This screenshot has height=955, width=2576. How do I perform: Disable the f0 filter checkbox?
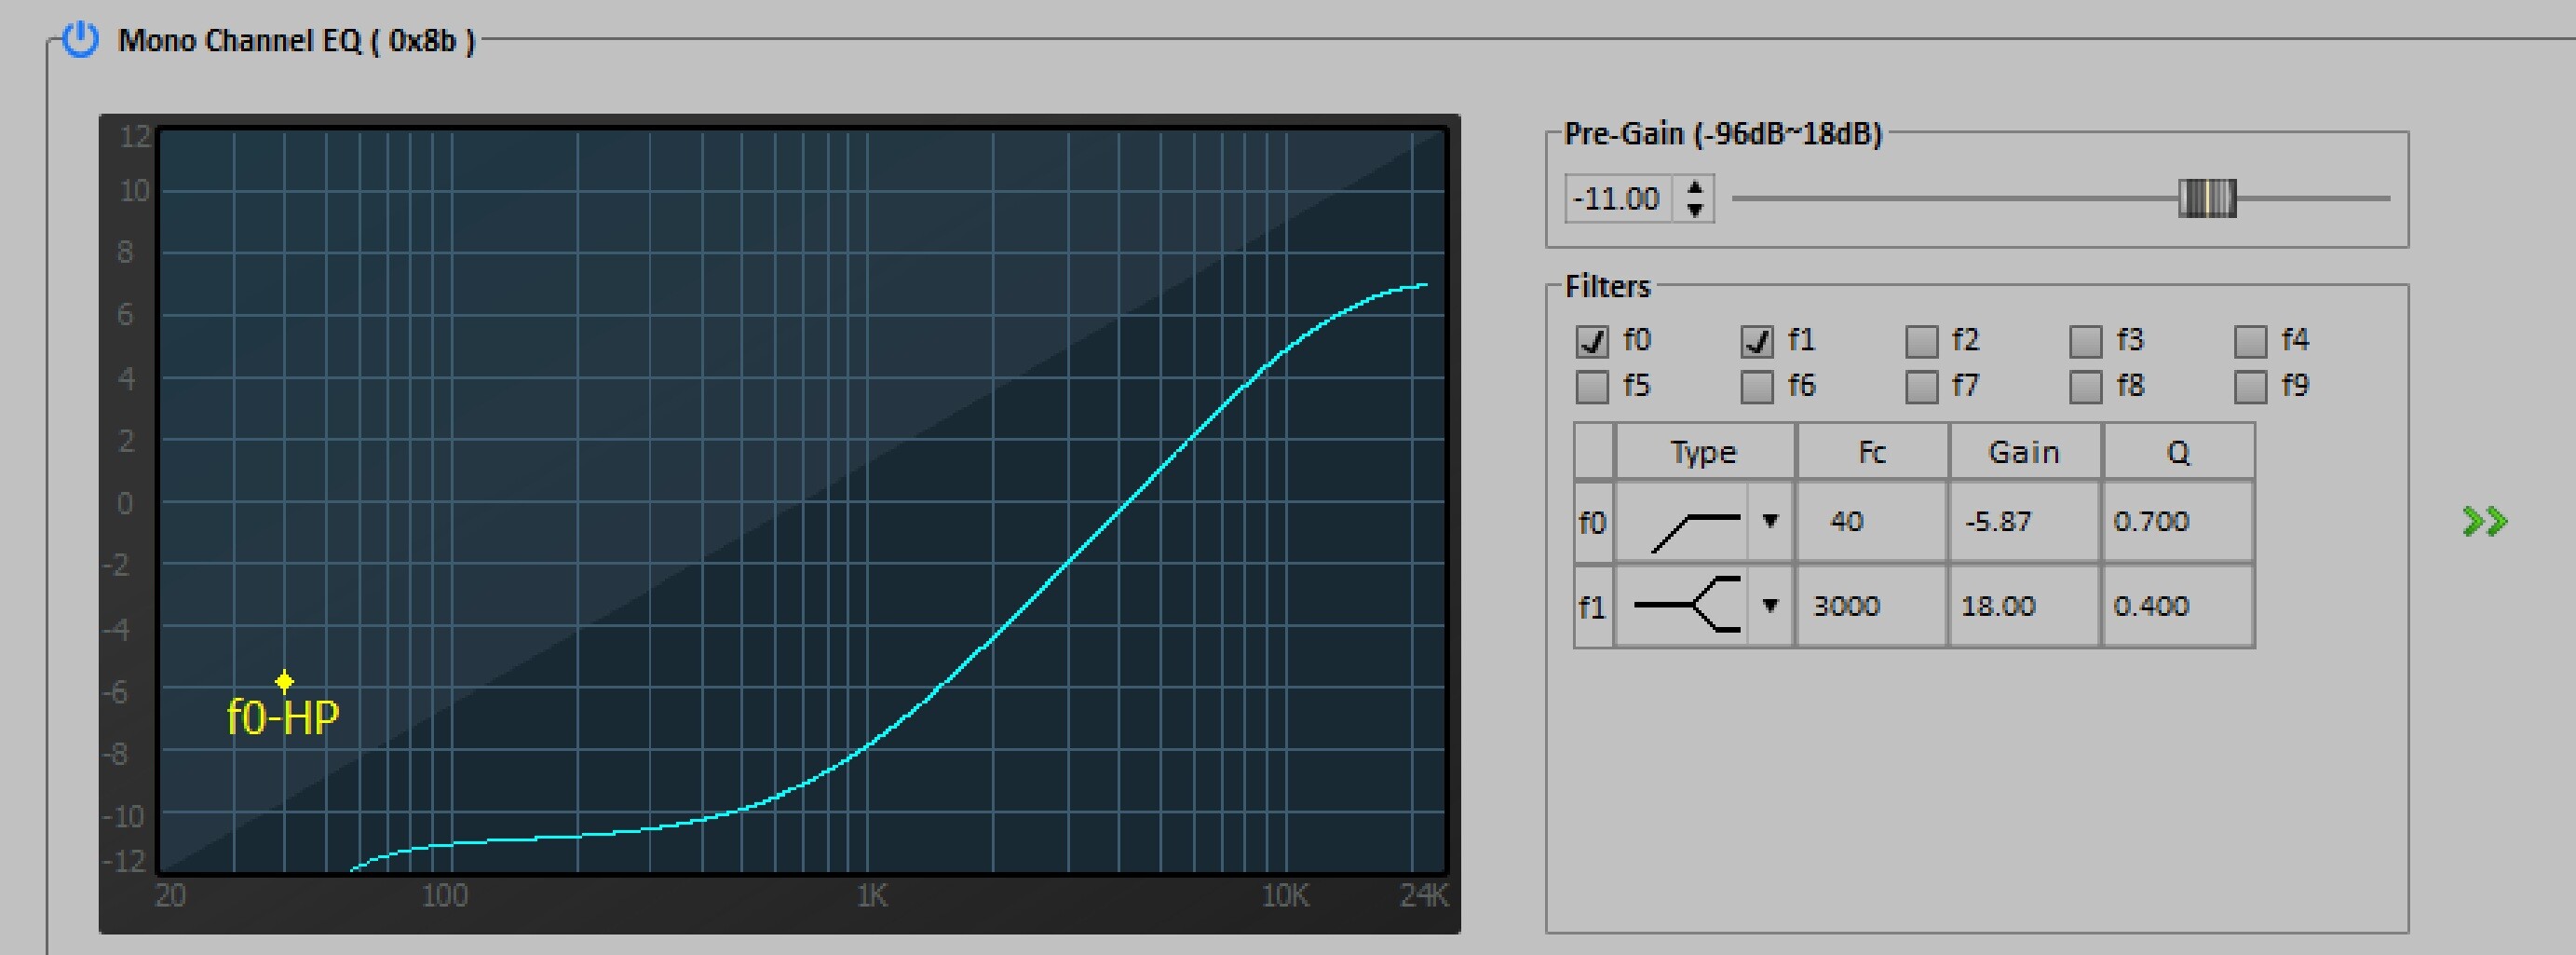coord(1591,341)
